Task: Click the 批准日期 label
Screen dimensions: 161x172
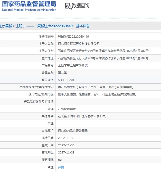Action: (x=48, y=138)
